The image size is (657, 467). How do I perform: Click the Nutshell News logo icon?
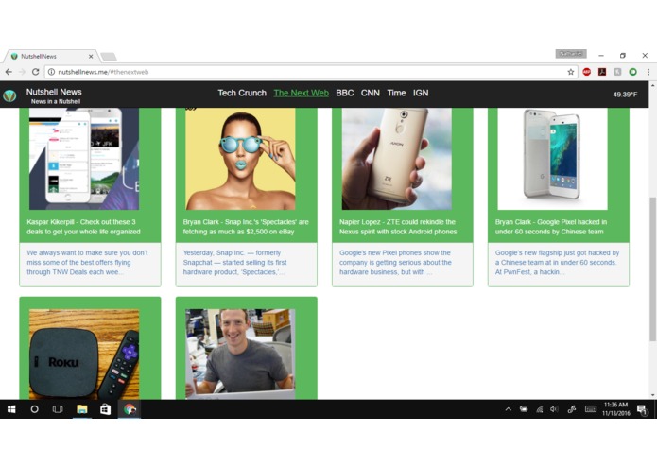tap(9, 95)
